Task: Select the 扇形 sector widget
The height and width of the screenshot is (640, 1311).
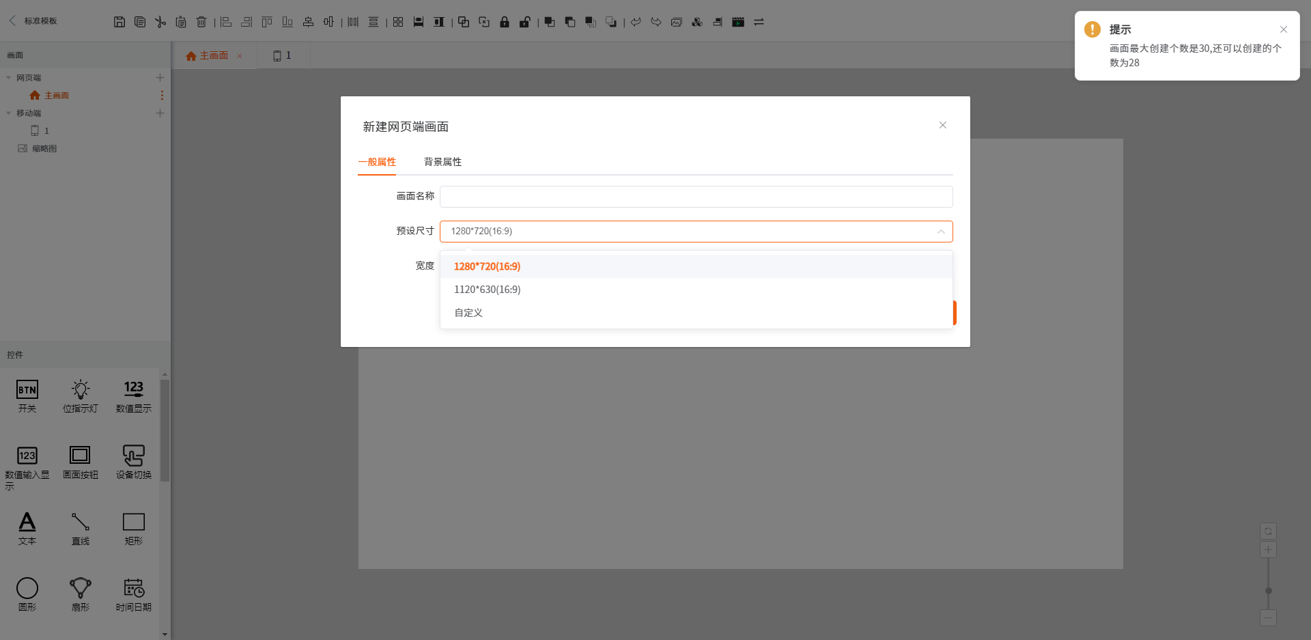Action: 81,594
